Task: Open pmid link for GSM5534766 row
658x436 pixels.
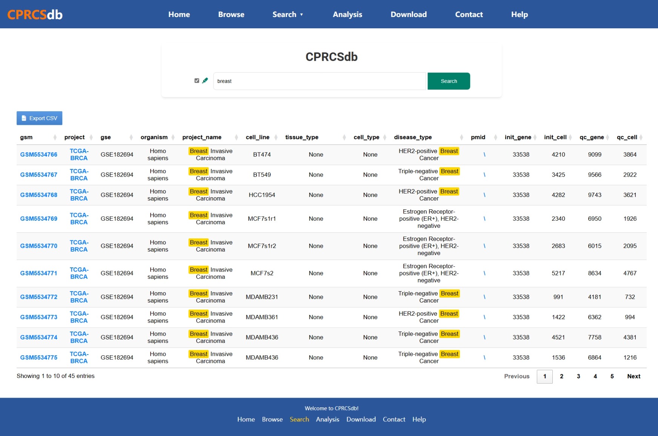Action: click(484, 155)
